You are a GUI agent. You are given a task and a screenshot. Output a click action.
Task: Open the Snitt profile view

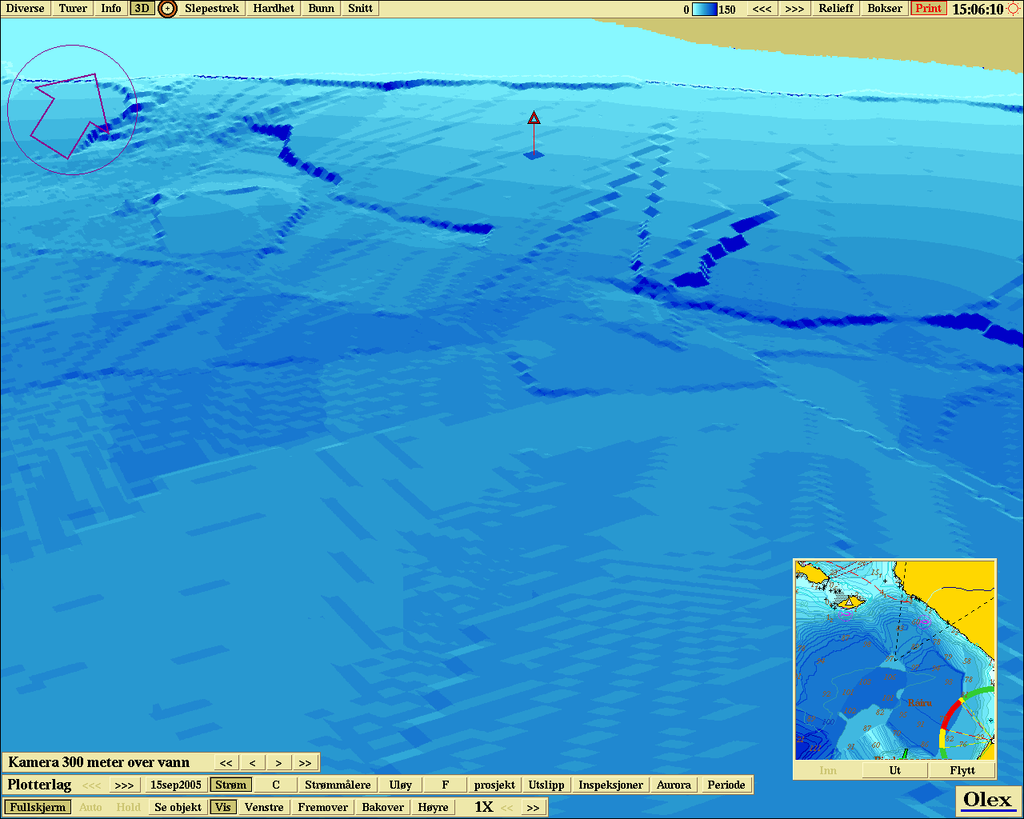[x=361, y=9]
